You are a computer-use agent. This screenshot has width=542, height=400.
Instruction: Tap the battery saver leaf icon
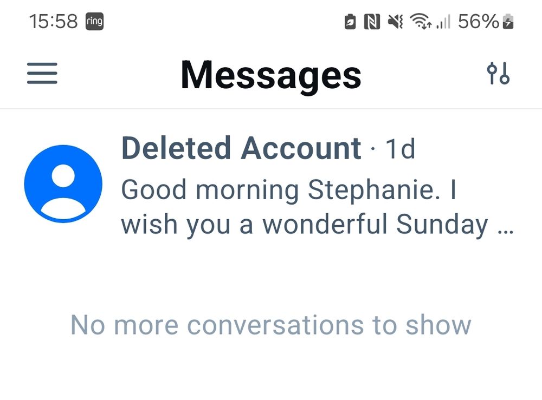350,22
